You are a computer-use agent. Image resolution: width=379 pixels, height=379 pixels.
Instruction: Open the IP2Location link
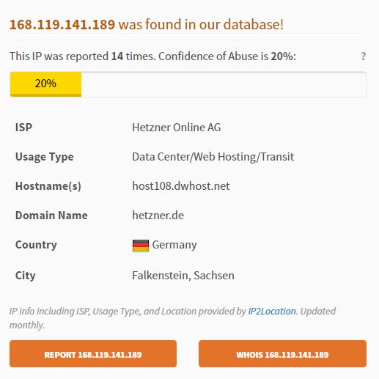[x=272, y=311]
